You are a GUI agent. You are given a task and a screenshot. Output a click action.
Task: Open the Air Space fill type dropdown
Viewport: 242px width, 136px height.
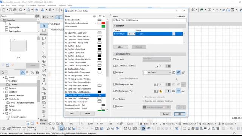coord(157,73)
